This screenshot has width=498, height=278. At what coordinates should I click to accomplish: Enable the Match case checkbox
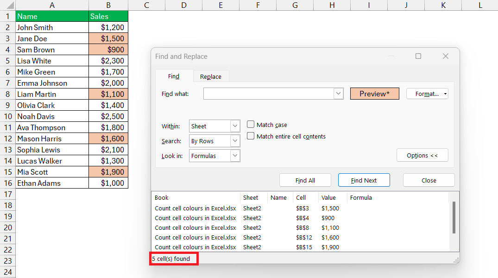point(251,125)
